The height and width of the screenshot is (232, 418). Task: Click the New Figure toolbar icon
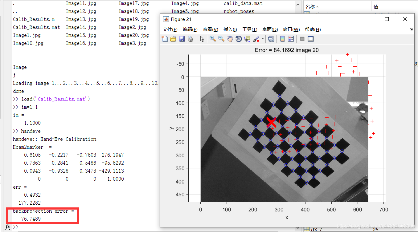pyautogui.click(x=165, y=39)
